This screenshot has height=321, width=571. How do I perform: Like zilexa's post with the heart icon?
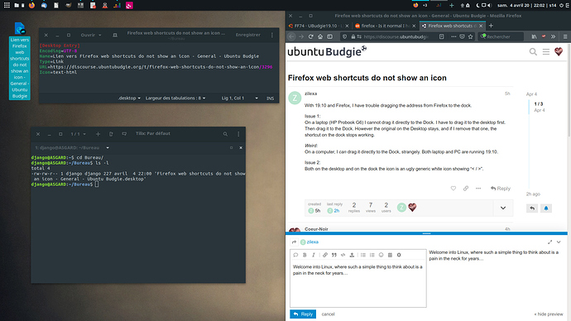453,189
